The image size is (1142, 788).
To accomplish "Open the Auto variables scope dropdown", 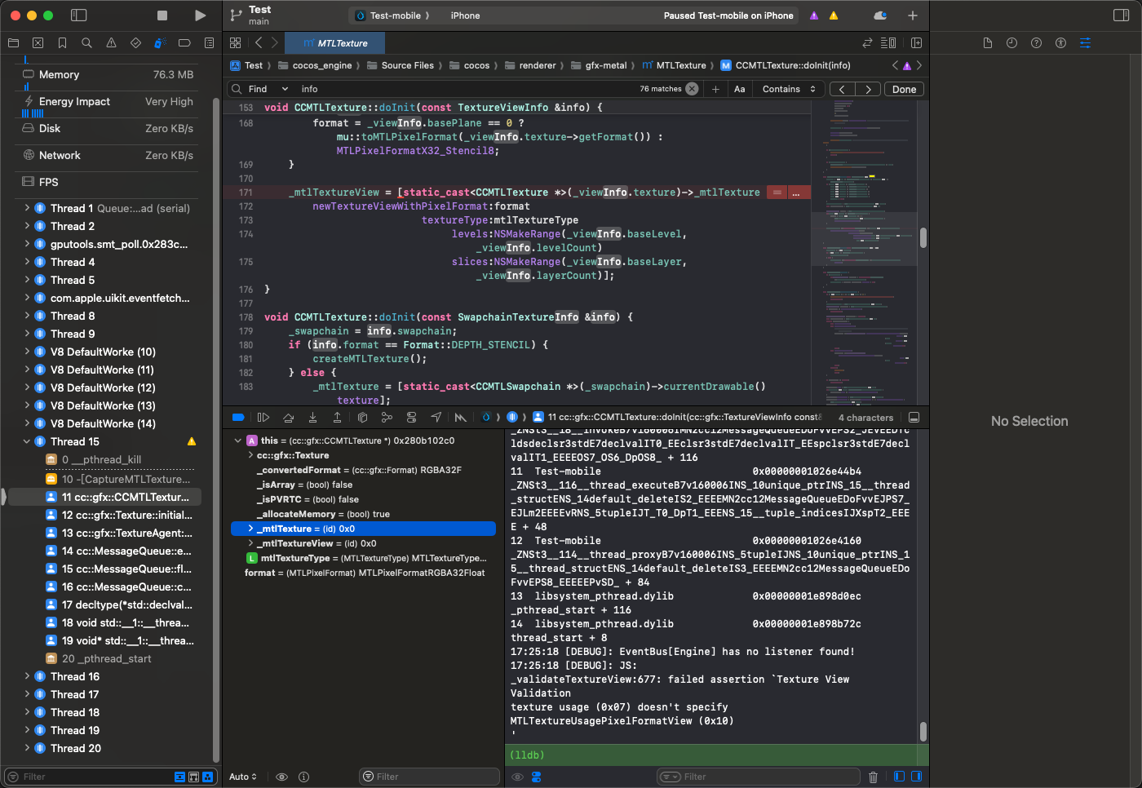I will pos(243,777).
